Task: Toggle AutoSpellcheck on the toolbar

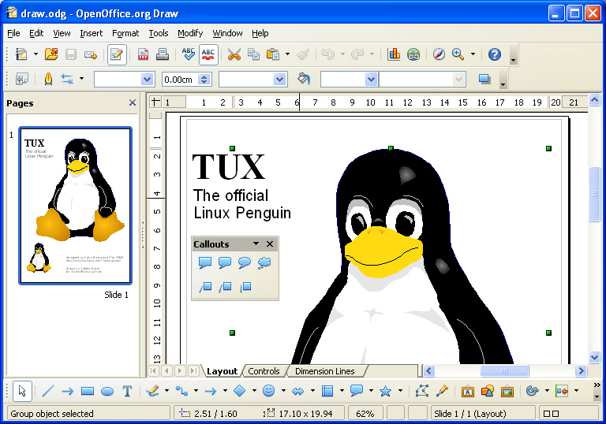Action: coord(208,54)
